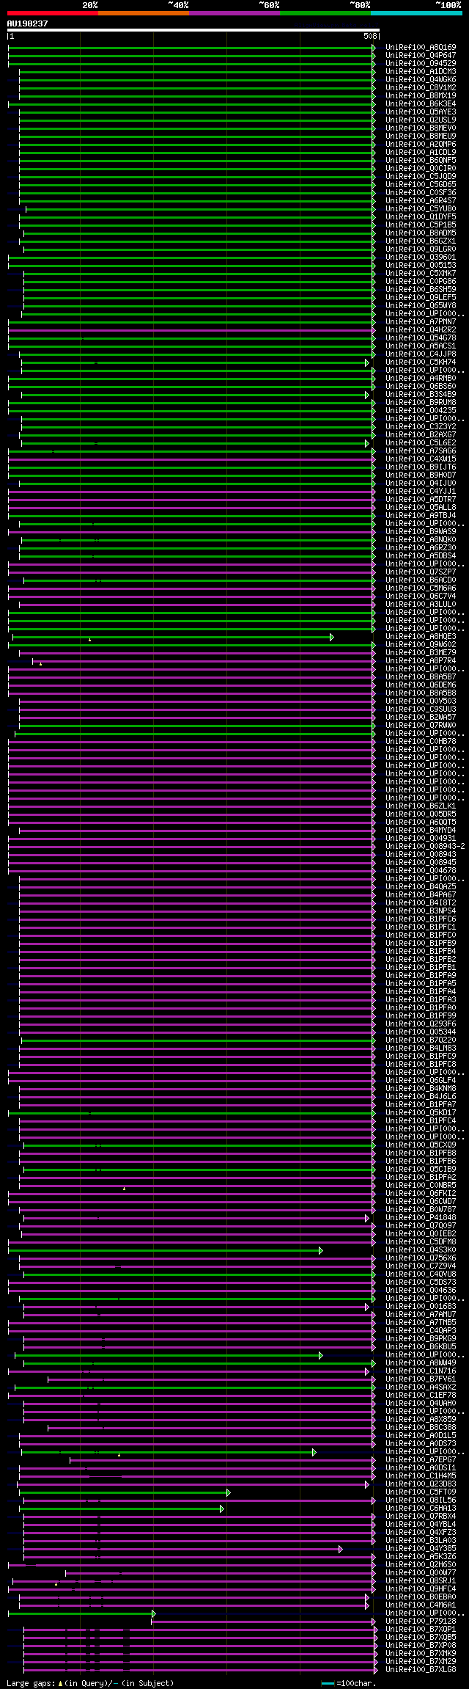The height and width of the screenshot is (1689, 469).
Task: Select hit label UniRef100_B7XLG8
Action: pos(421,1669)
